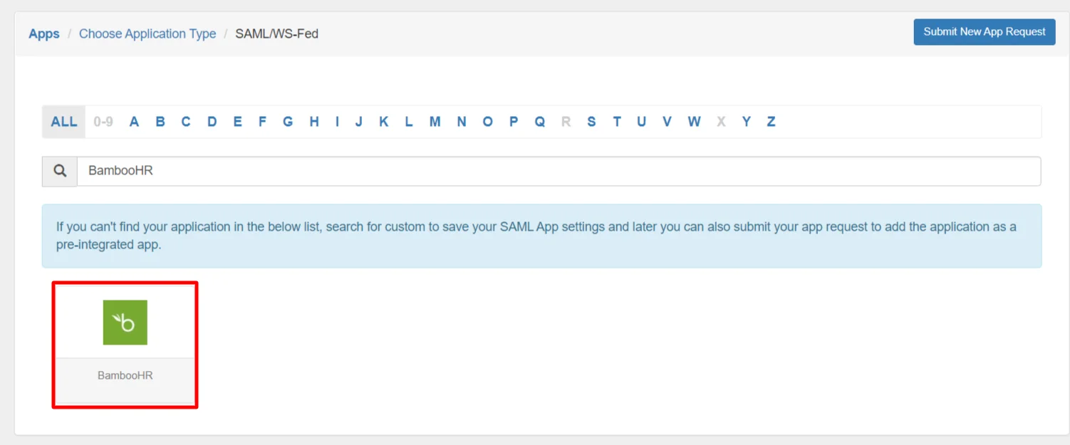The height and width of the screenshot is (445, 1070).
Task: Open the BambooHR application tile
Action: [125, 335]
